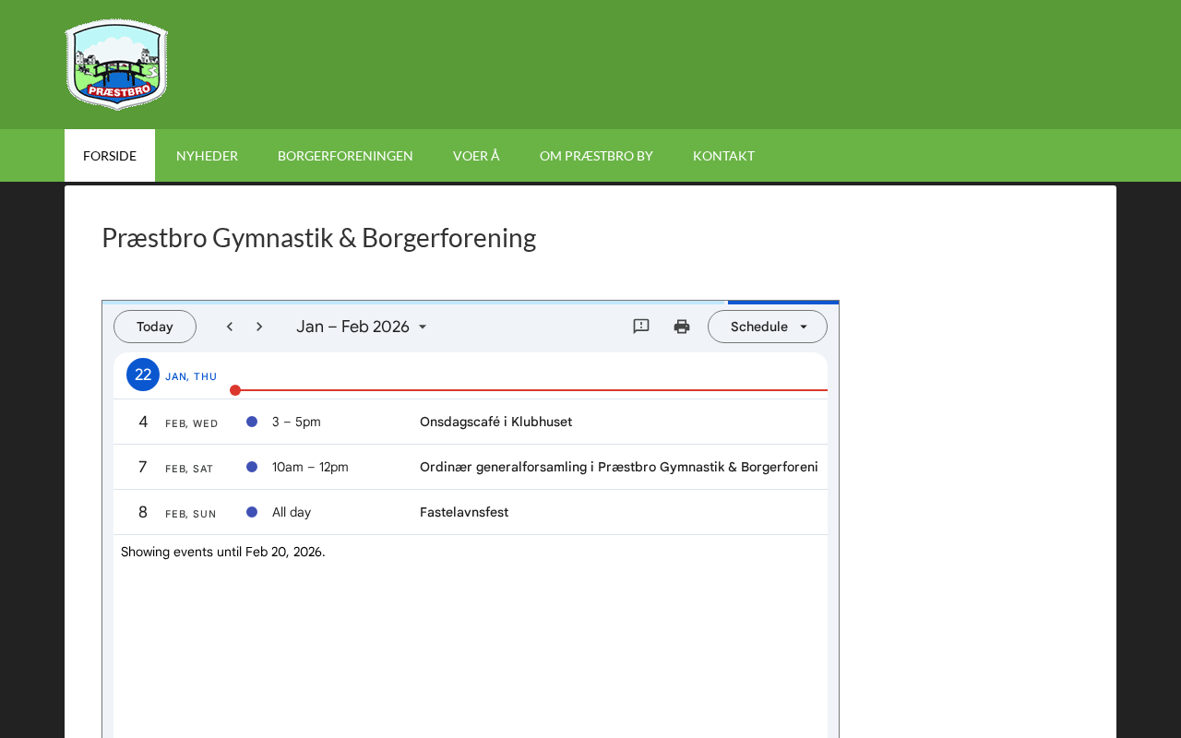Viewport: 1181px width, 738px height.
Task: Navigate to the Kontakt page
Action: click(x=723, y=156)
